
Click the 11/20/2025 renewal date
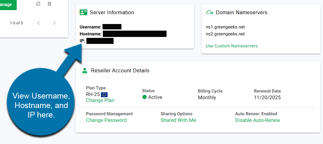point(267,97)
